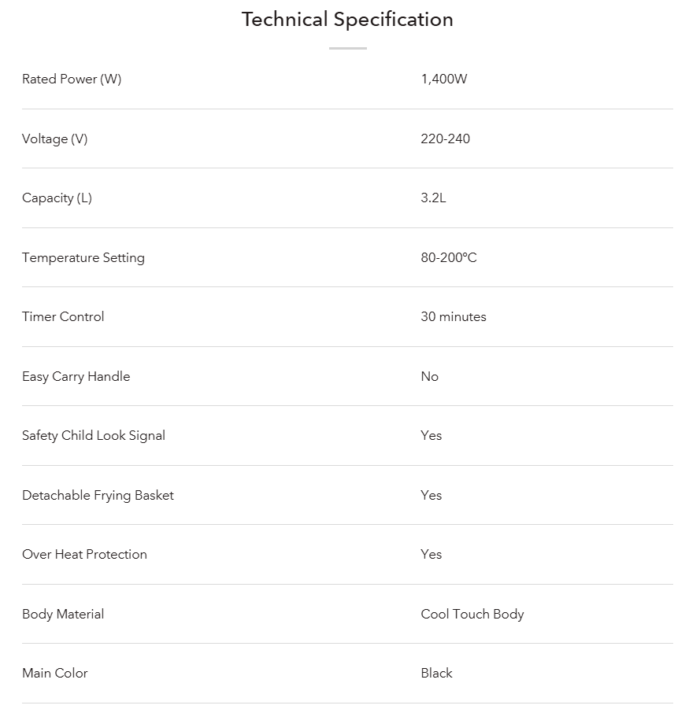Click the Technical Specification heading

pyautogui.click(x=347, y=20)
